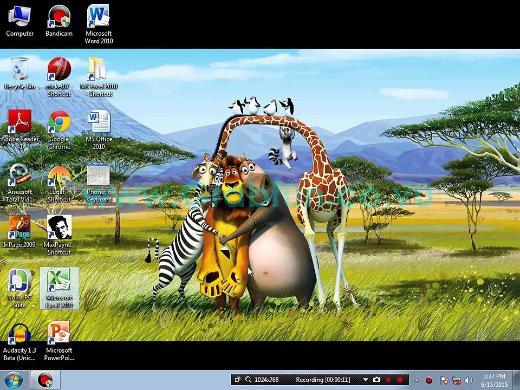Click the Bandicam record tray icon
Screen dimensions: 520x390
coord(429,380)
